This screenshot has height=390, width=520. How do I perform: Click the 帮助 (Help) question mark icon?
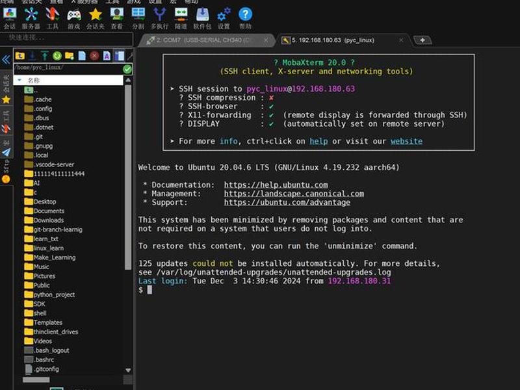(246, 18)
